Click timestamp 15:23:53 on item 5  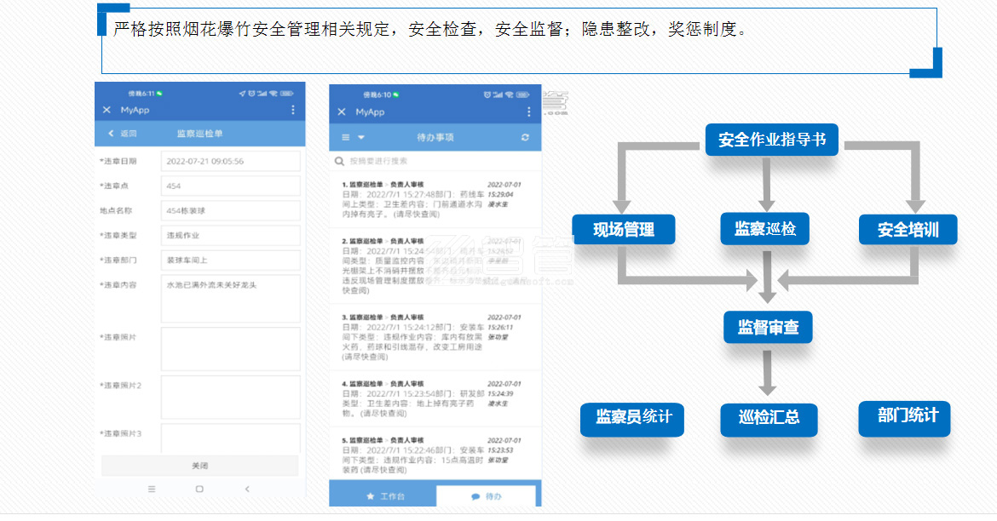(499, 449)
